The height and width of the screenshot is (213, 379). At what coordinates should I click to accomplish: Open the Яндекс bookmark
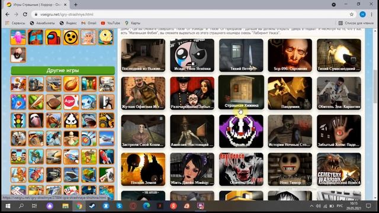coord(68,23)
